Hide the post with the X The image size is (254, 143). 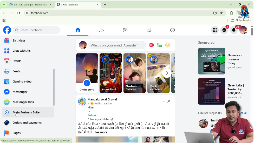(169, 101)
